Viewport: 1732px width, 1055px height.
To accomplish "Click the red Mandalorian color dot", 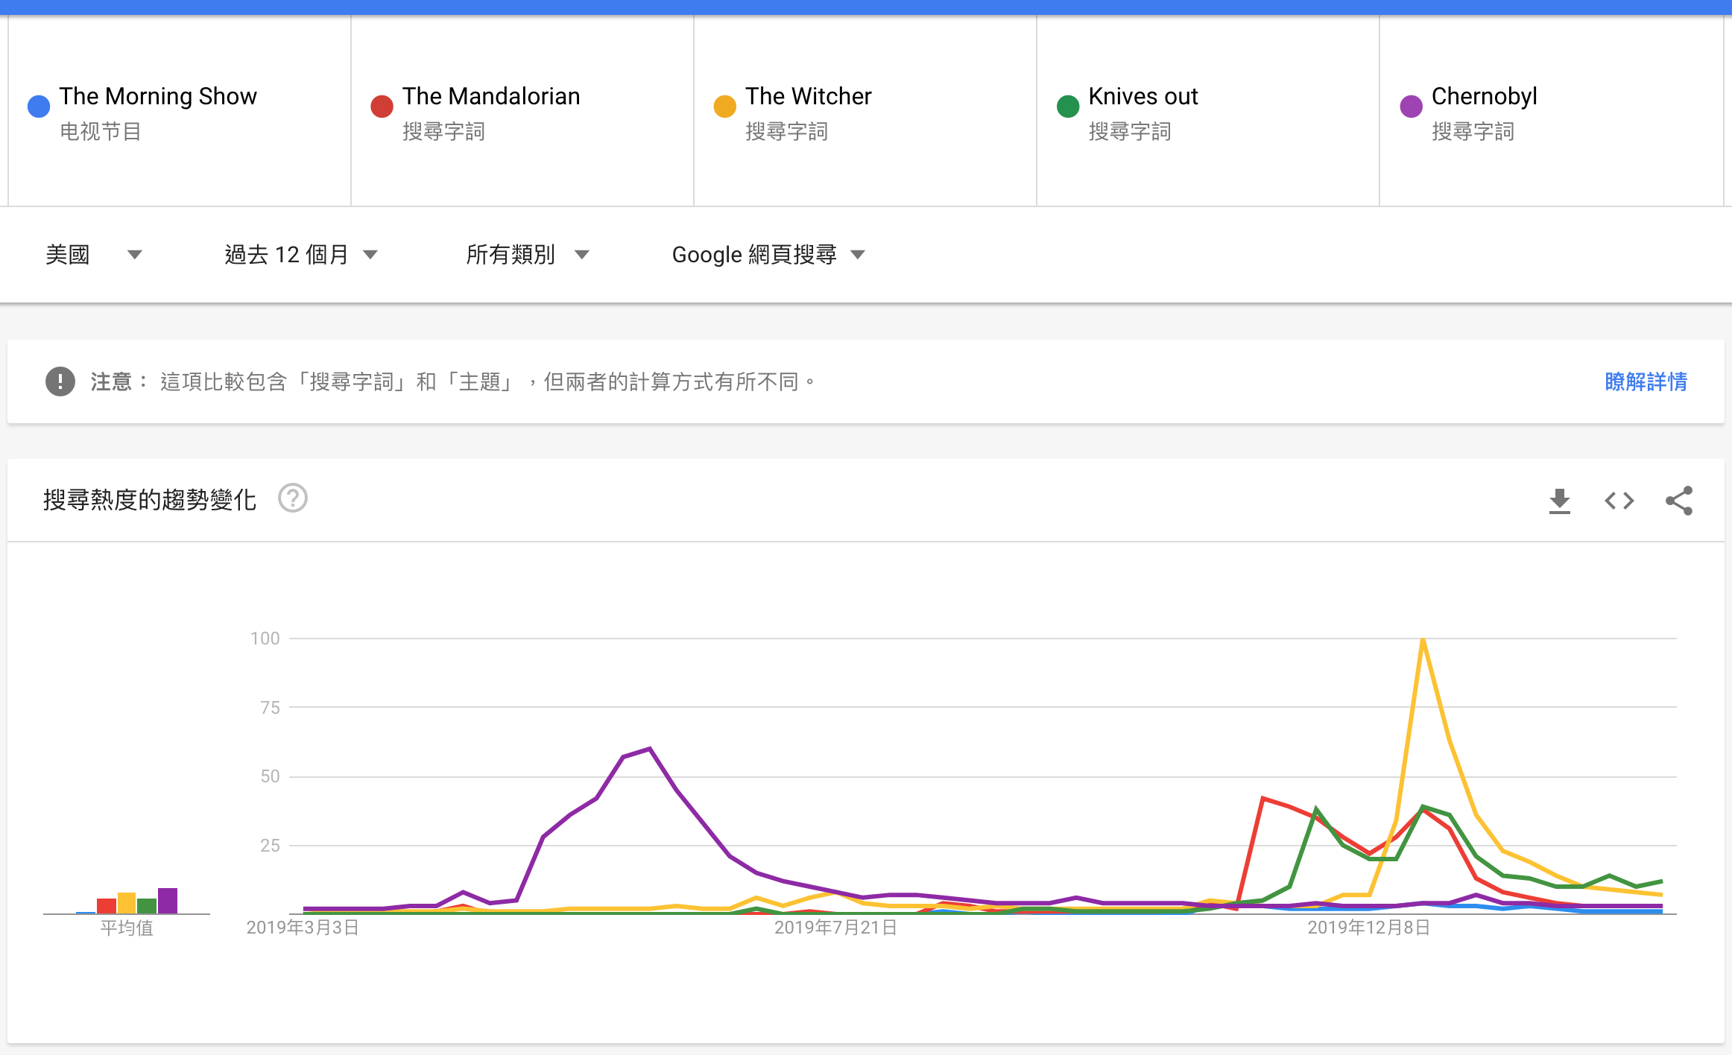I will pos(382,107).
